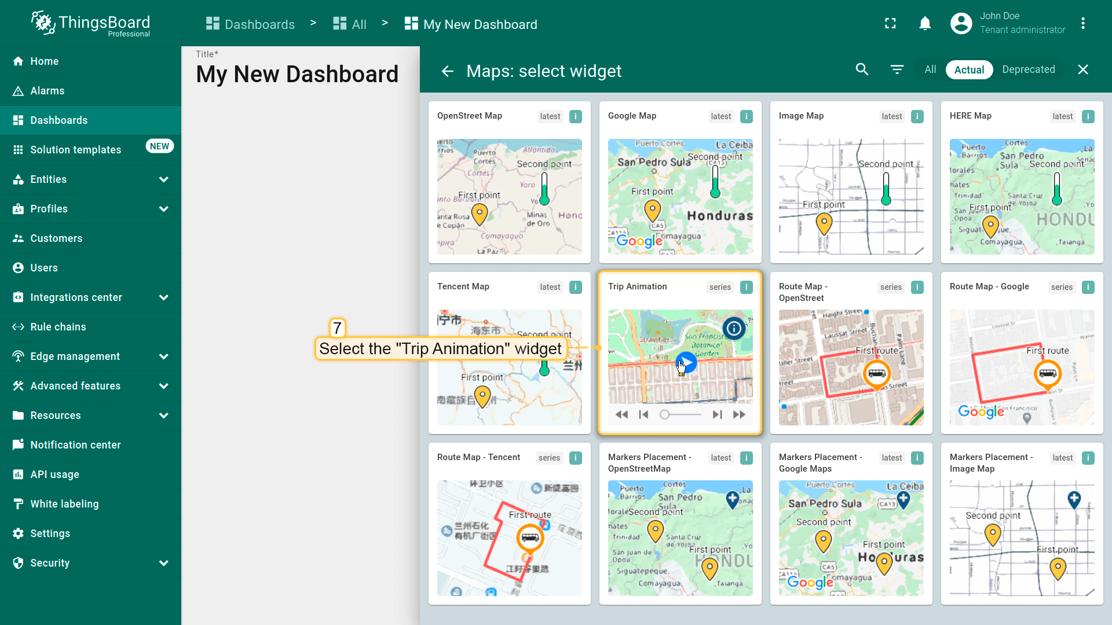Expand Advanced features menu
The height and width of the screenshot is (625, 1112).
click(x=90, y=386)
